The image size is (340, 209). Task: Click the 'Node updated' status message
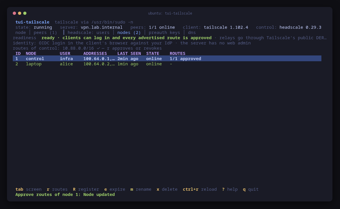(99, 194)
